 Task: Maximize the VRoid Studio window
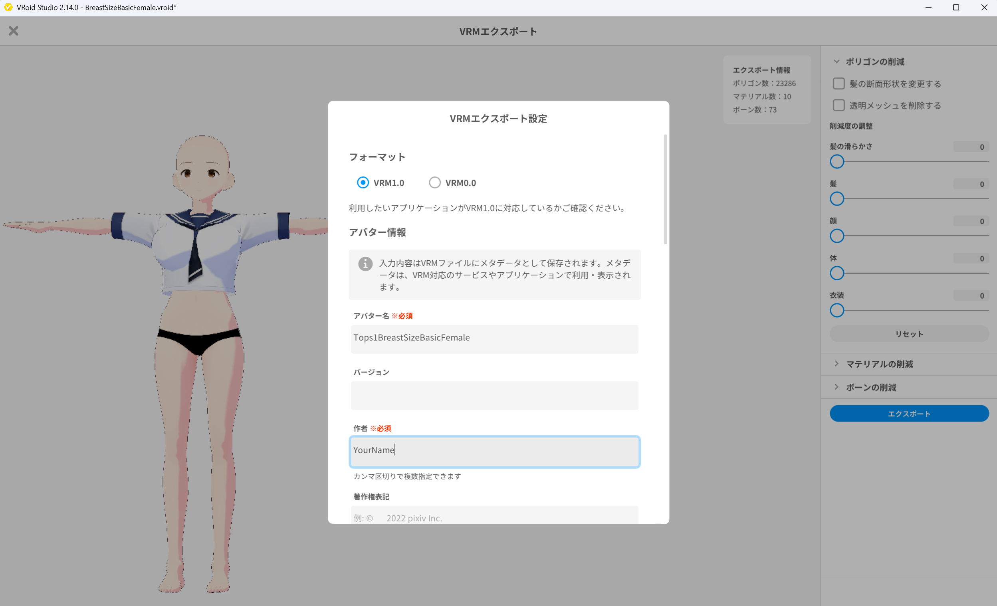coord(956,7)
